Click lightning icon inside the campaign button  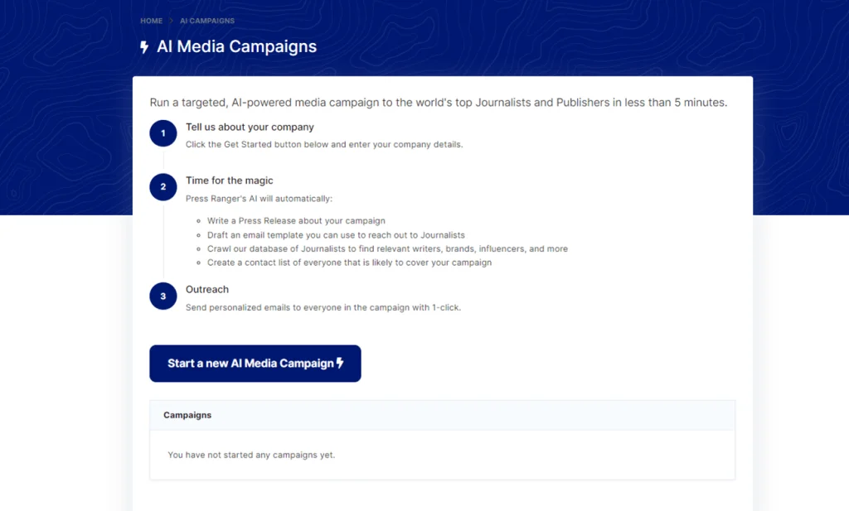pyautogui.click(x=340, y=364)
